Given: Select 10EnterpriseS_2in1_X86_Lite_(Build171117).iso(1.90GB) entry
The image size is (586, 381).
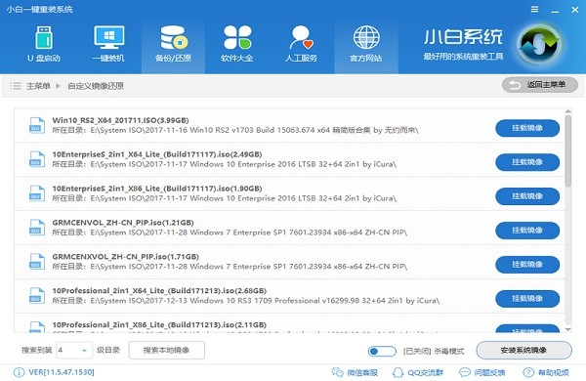Looking at the screenshot, I should [x=157, y=189].
